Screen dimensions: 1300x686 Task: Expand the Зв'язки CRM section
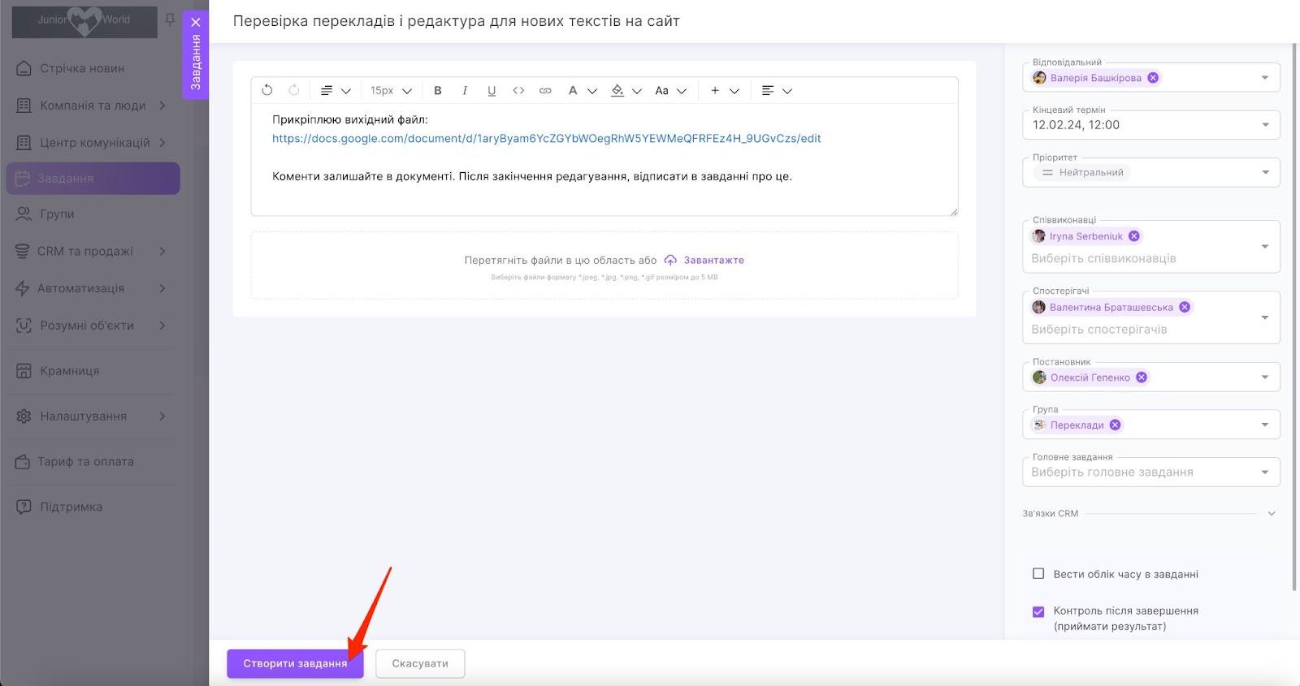1272,514
